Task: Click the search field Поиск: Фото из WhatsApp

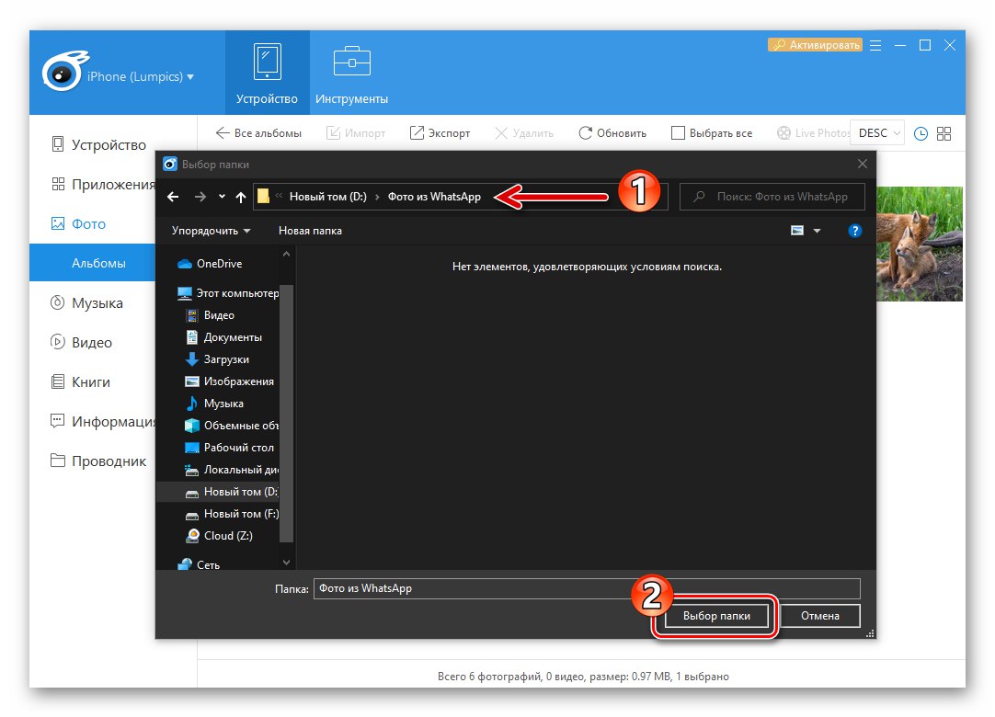Action: [772, 197]
